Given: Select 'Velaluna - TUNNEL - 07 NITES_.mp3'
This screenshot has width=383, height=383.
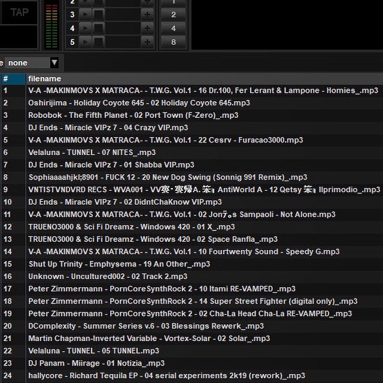Looking at the screenshot, I should 191,153.
